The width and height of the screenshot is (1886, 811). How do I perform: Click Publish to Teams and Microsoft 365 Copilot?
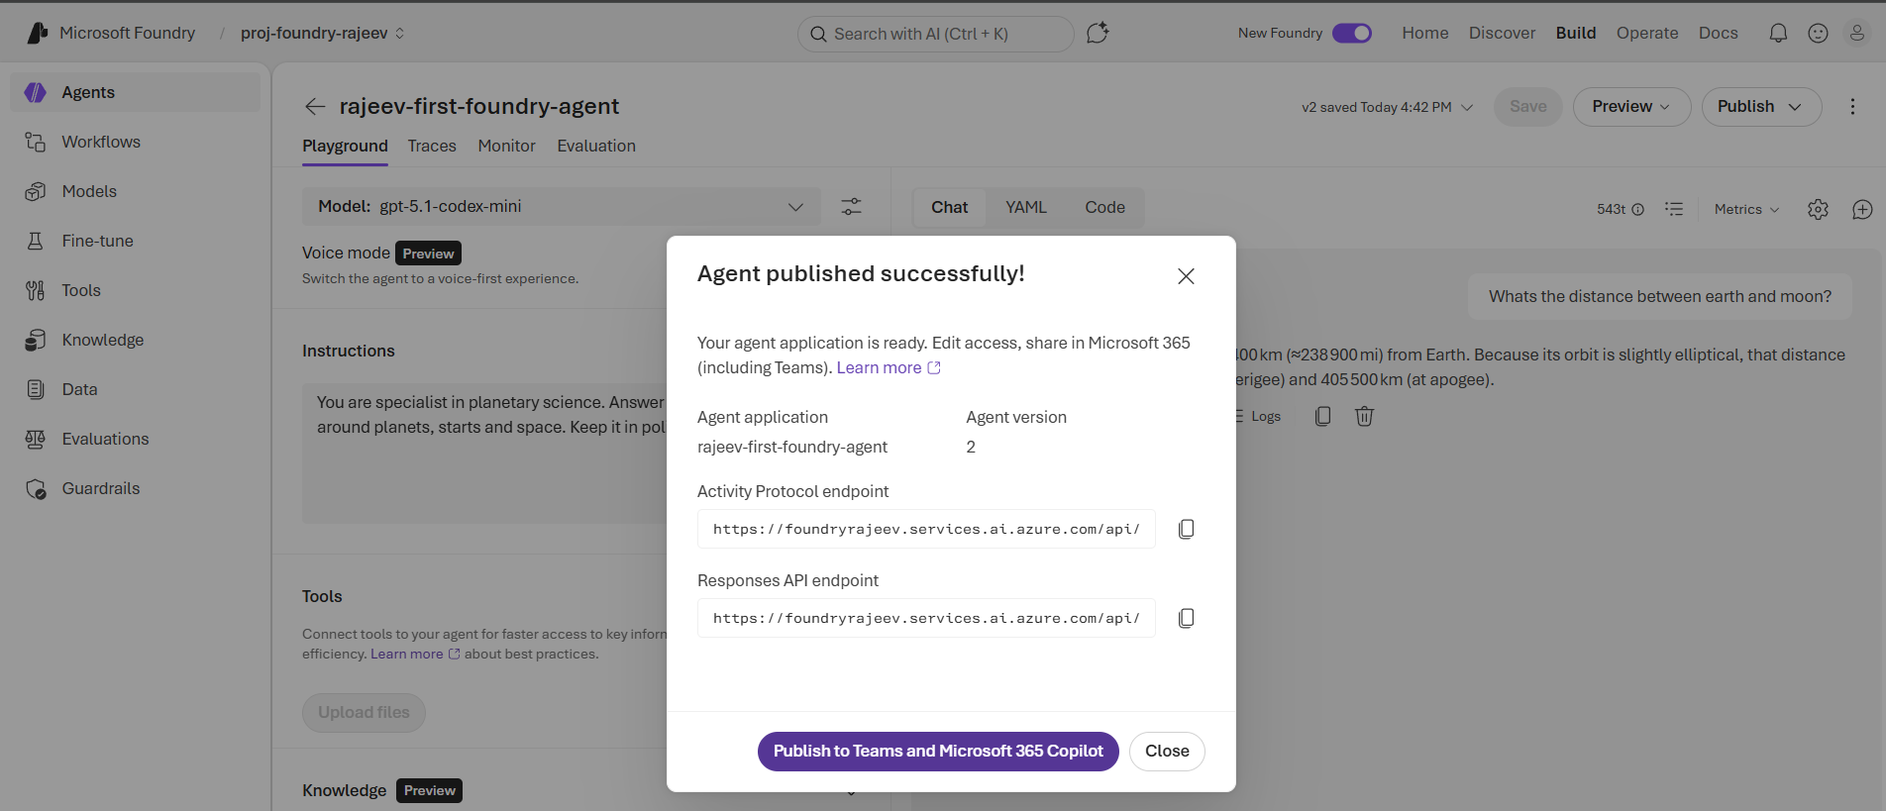coord(937,751)
